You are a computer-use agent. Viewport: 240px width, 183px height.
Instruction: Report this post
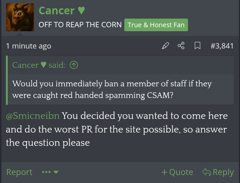pos(19,172)
